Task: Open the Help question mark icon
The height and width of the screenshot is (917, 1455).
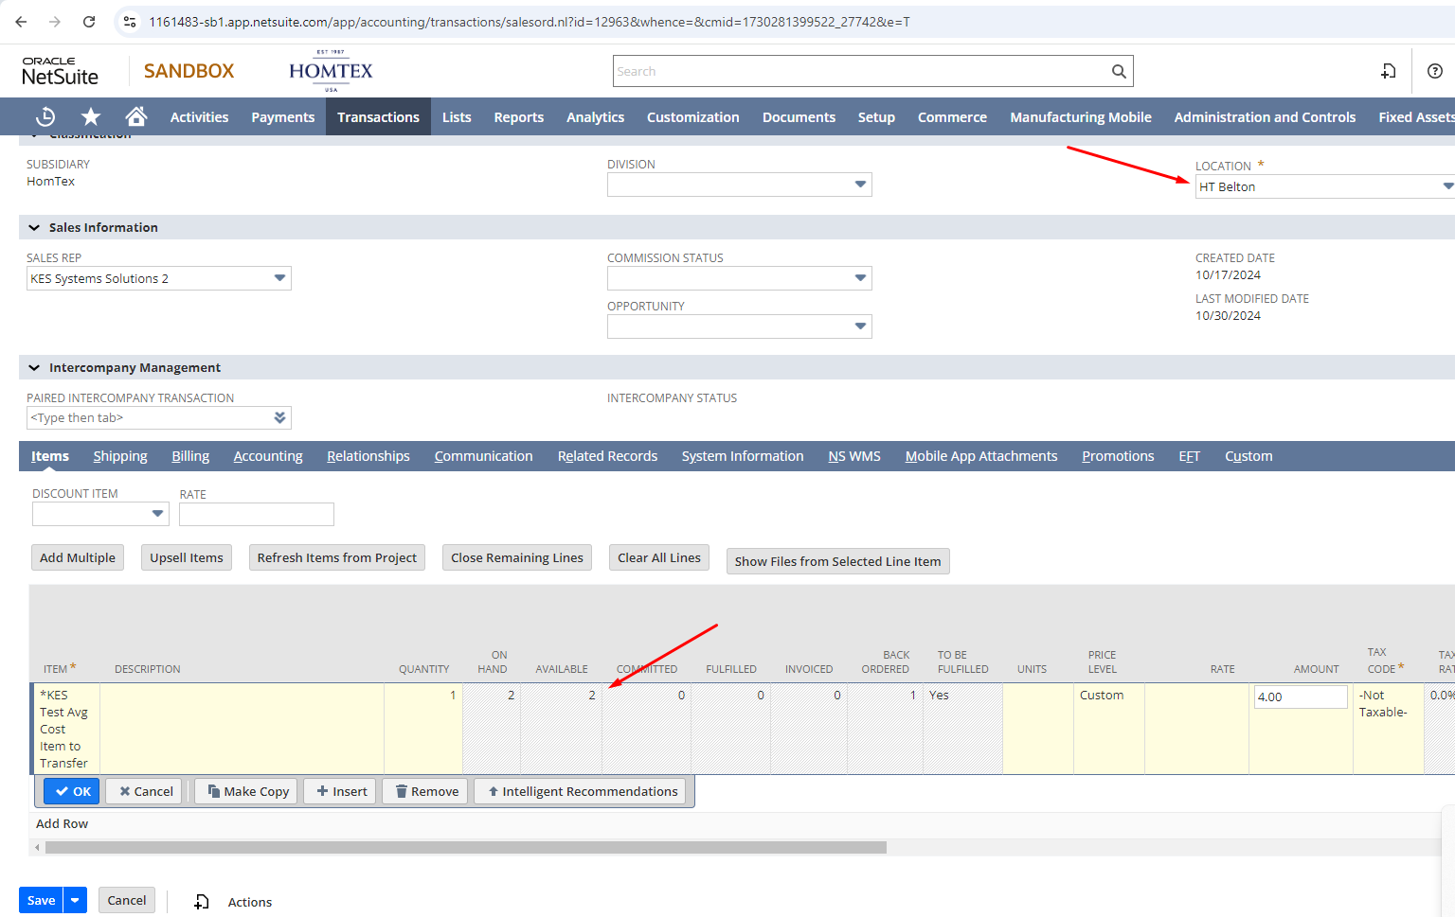Action: tap(1435, 71)
